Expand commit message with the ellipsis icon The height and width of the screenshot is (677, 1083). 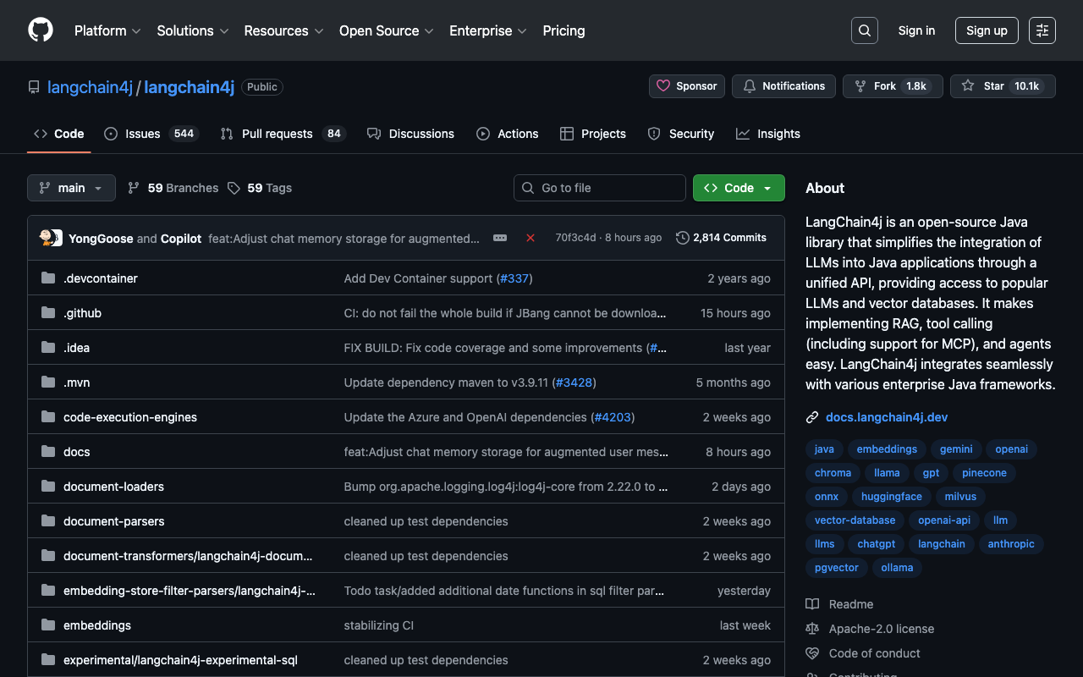500,238
